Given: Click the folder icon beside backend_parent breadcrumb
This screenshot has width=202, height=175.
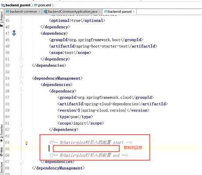Looking at the screenshot, I should (x=3, y=5).
